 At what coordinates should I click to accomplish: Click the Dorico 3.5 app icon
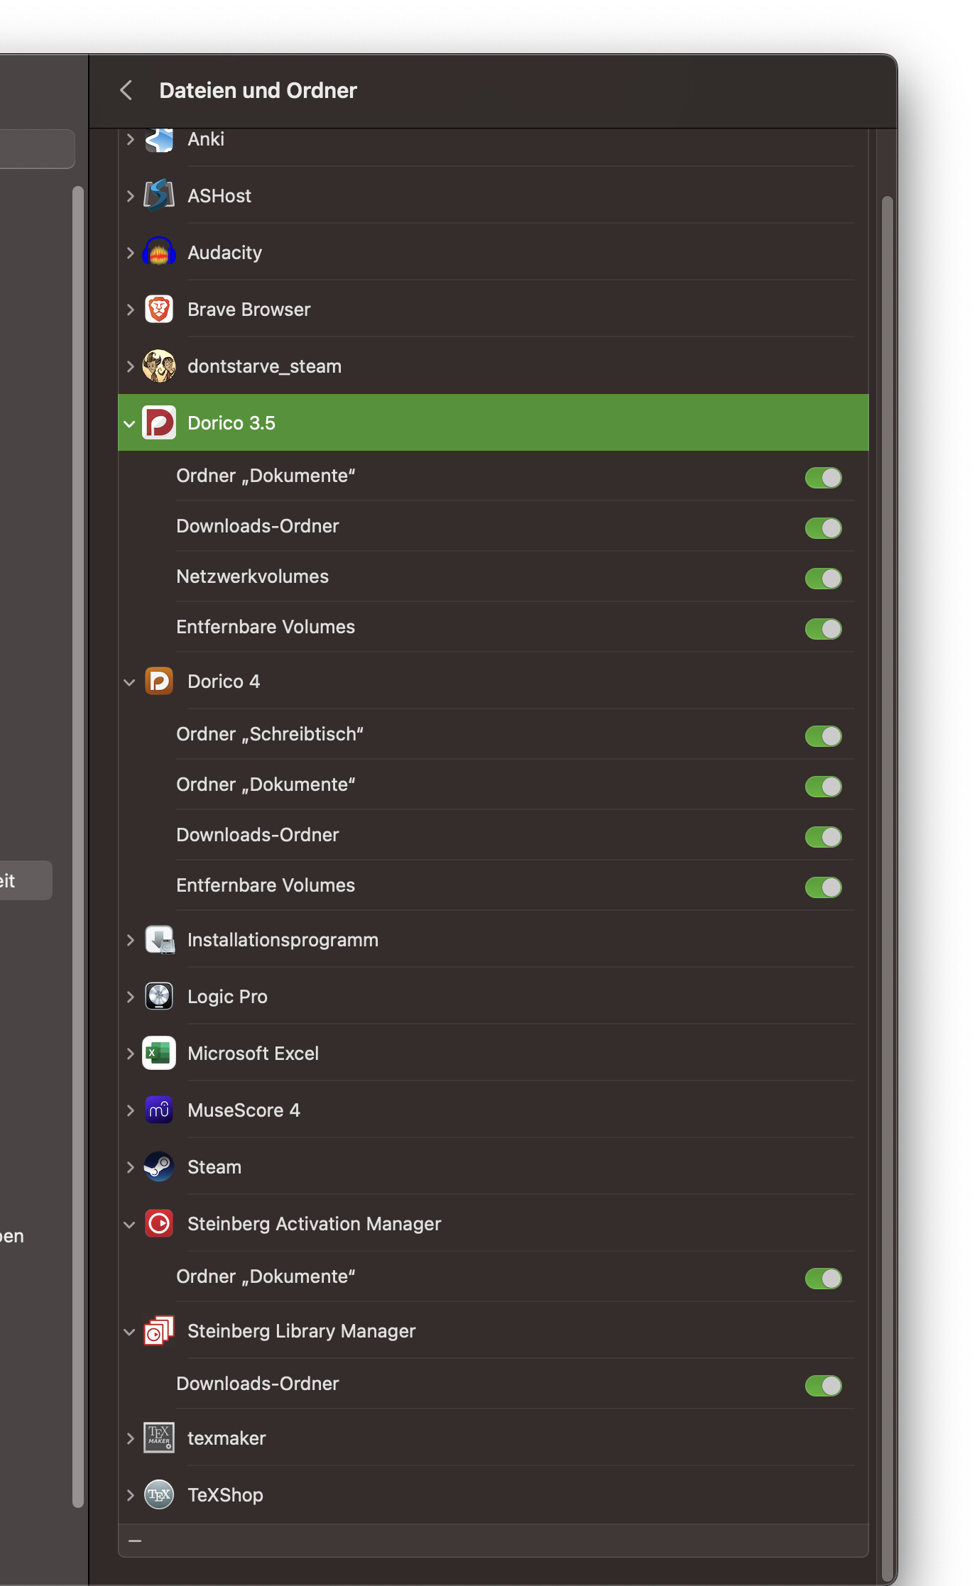tap(159, 422)
